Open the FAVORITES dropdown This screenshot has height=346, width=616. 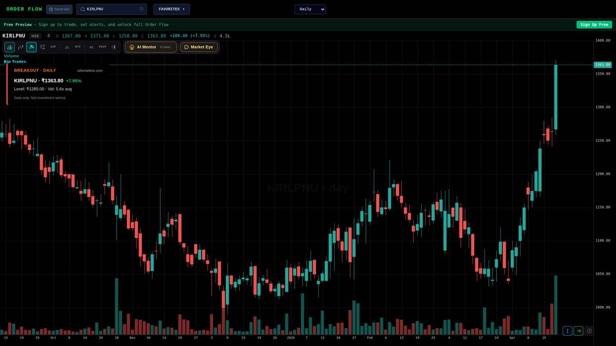[x=171, y=9]
